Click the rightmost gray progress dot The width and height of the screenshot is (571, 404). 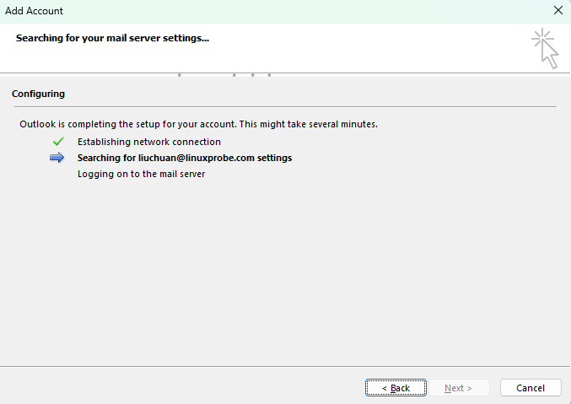click(269, 75)
